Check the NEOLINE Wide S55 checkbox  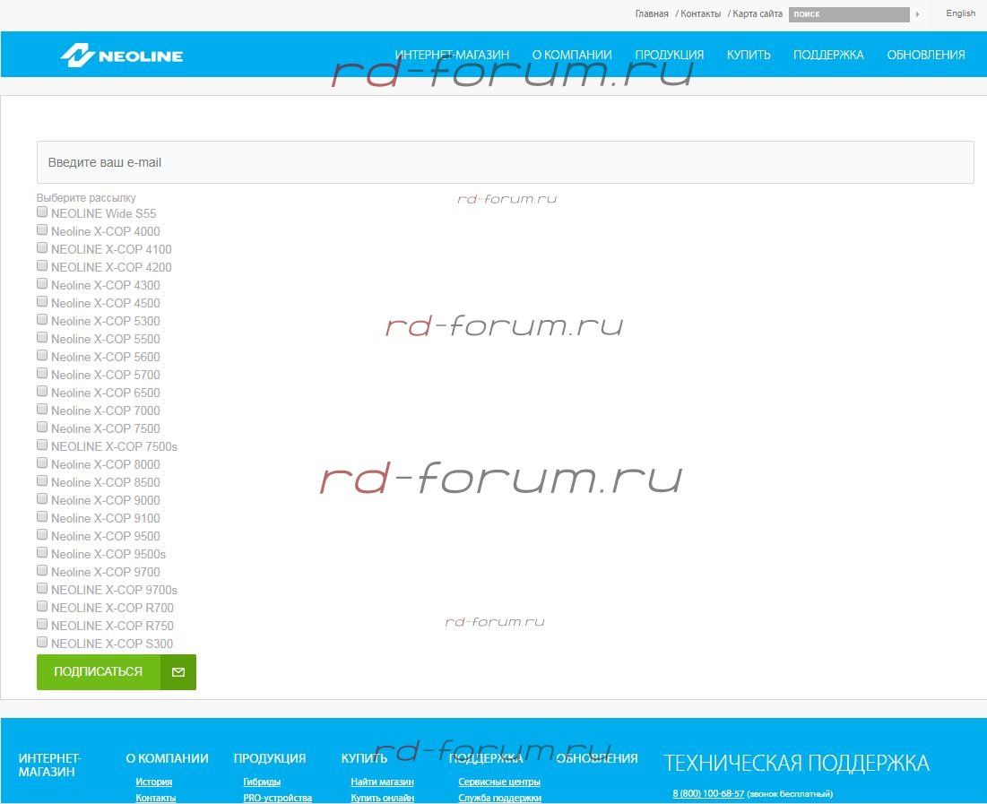[x=42, y=212]
